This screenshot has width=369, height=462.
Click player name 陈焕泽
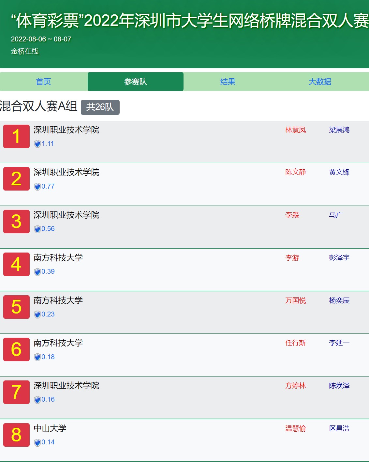339,386
